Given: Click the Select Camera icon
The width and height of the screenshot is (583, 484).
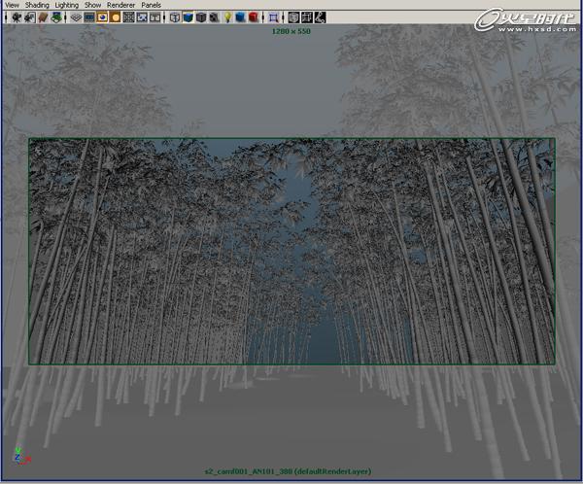Looking at the screenshot, I should point(17,17).
